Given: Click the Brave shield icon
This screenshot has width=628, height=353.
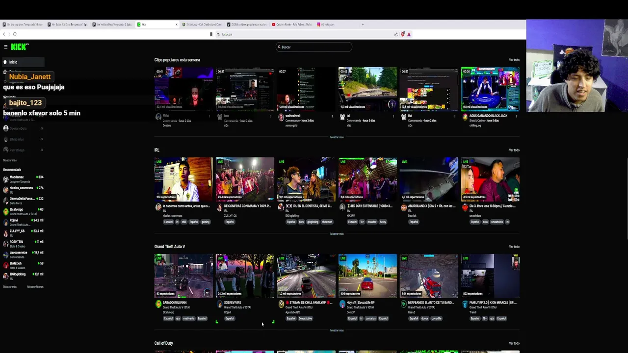Looking at the screenshot, I should click(403, 34).
